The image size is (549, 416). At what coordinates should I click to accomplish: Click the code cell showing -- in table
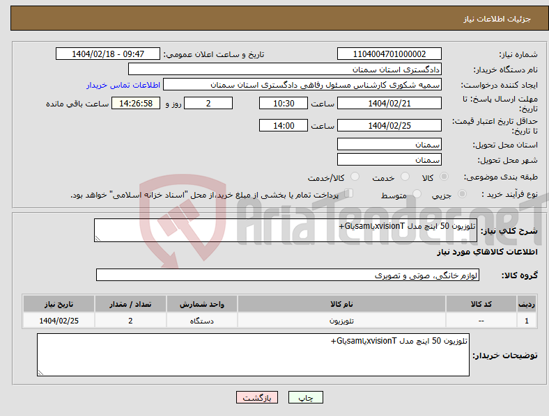point(481,321)
